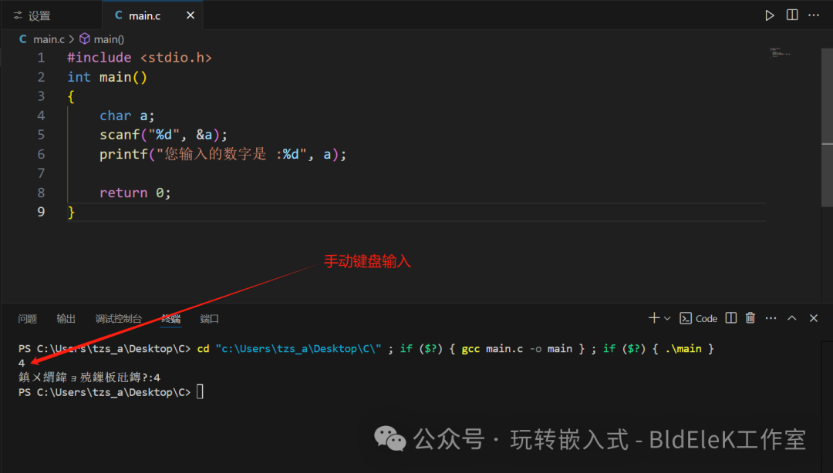Click the terminal output line ending in :4
The width and height of the screenshot is (833, 473).
pyautogui.click(x=89, y=377)
